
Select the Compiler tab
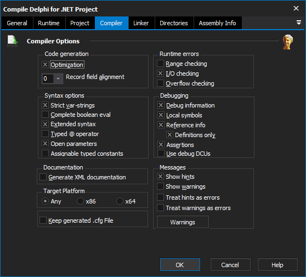[111, 23]
